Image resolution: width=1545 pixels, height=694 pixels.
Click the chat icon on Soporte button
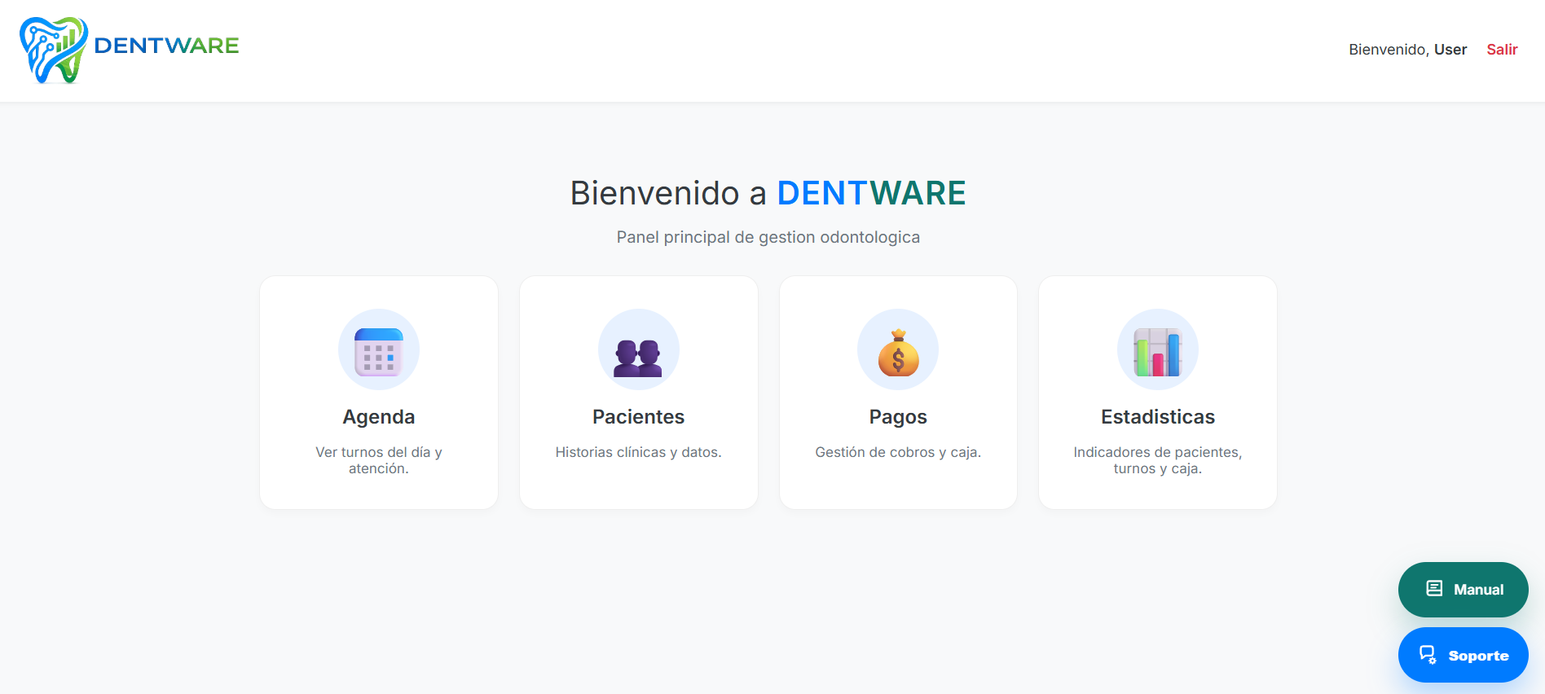1428,655
